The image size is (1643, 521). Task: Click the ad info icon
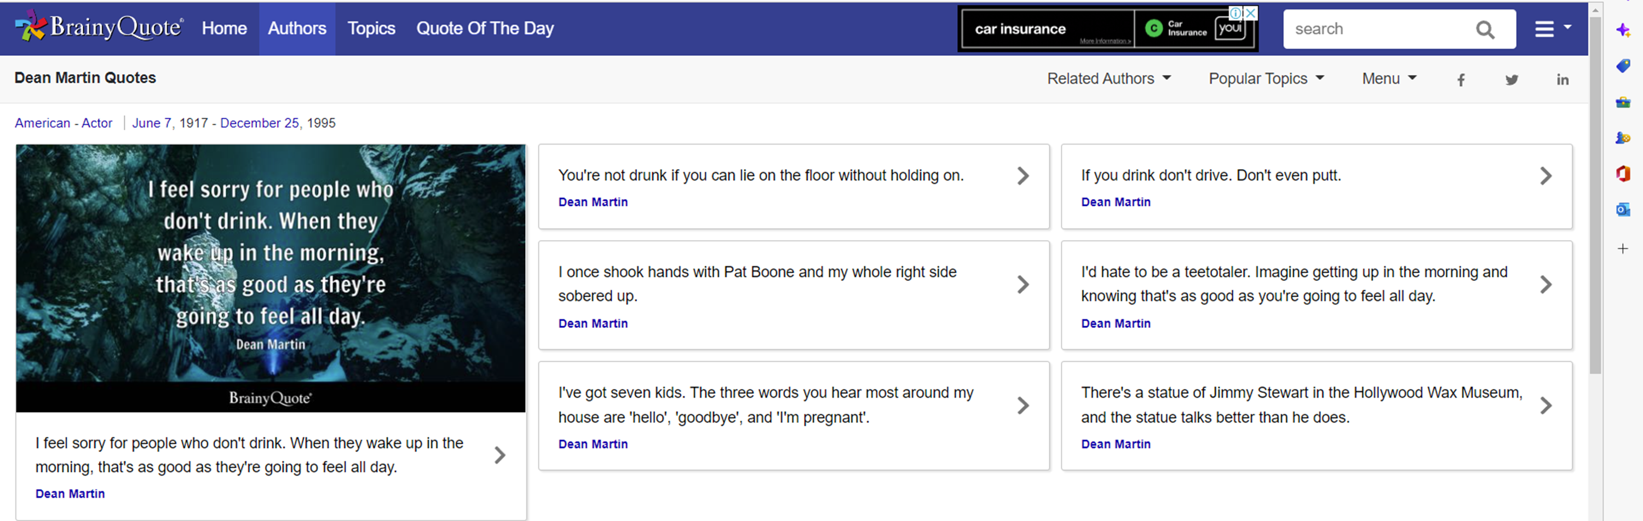pos(1236,13)
